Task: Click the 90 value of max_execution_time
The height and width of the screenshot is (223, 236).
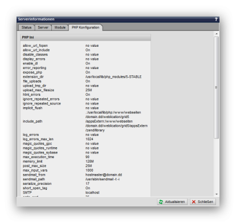Action: point(87,157)
